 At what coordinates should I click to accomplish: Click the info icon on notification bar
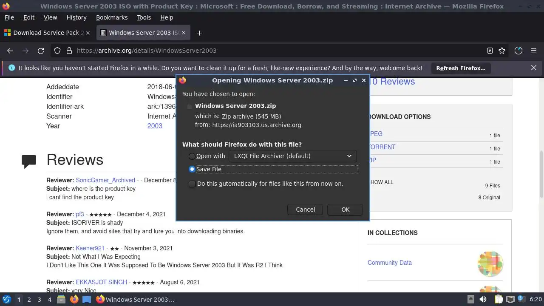click(x=11, y=68)
